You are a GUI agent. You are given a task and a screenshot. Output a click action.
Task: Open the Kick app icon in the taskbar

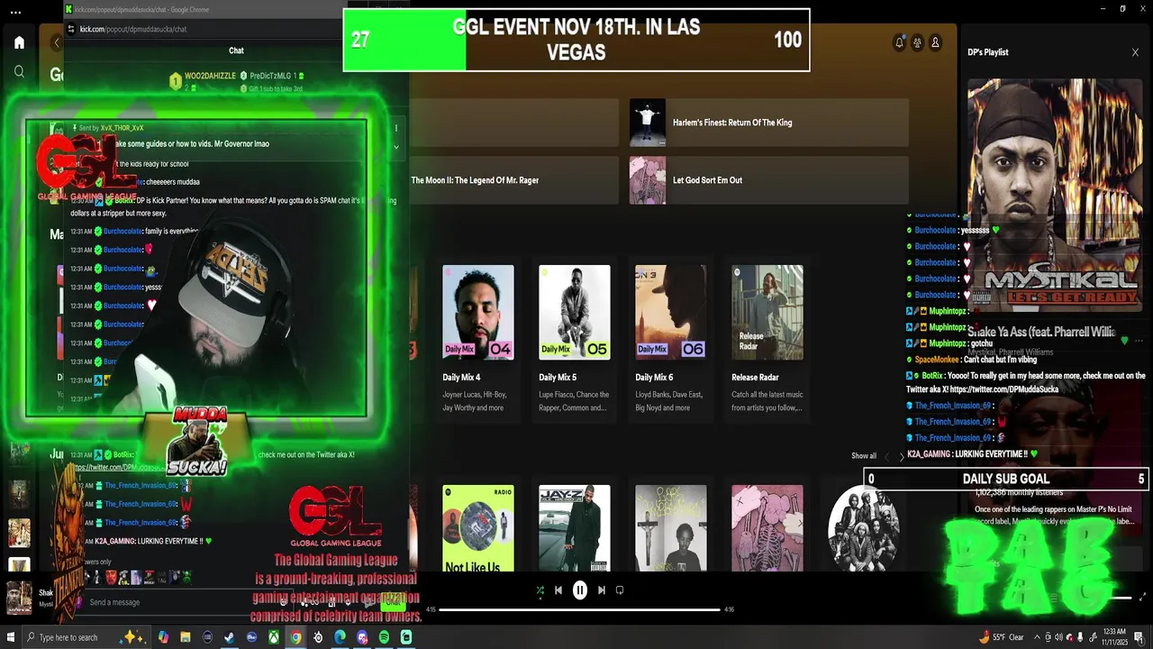click(x=406, y=637)
